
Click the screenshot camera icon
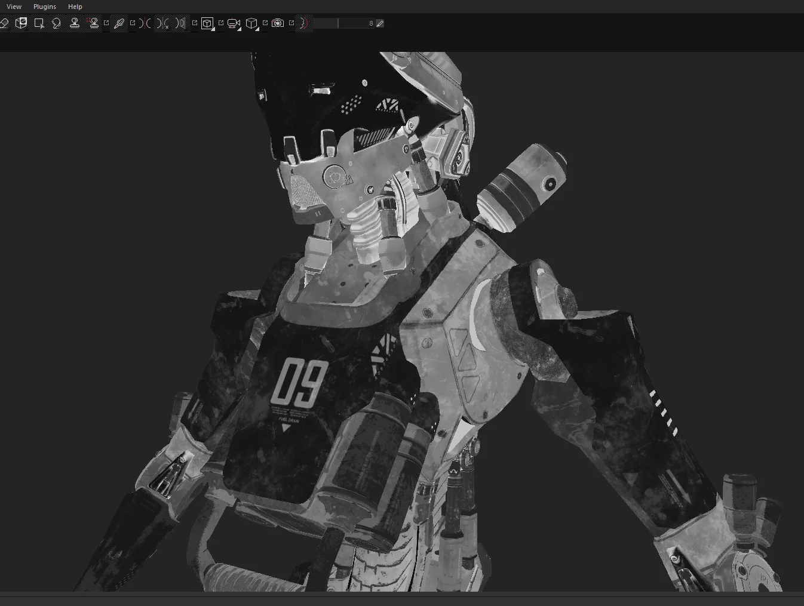point(278,23)
